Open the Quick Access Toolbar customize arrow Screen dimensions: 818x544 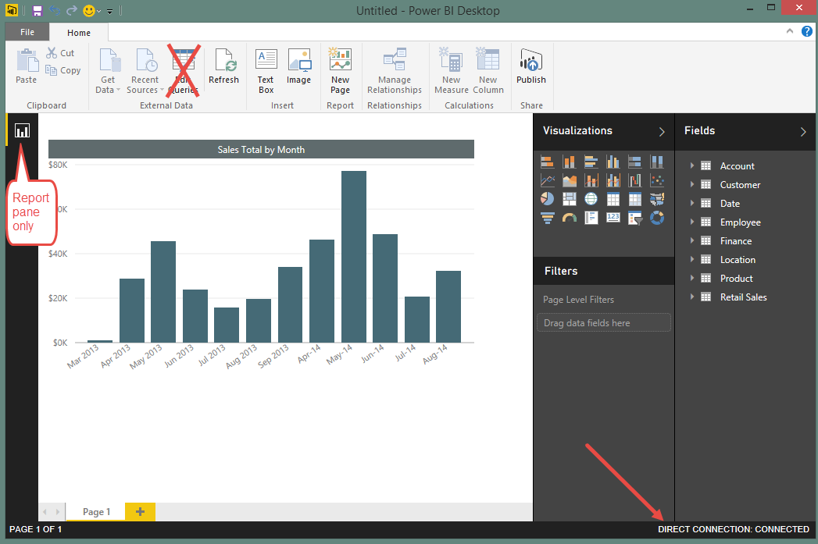click(109, 12)
